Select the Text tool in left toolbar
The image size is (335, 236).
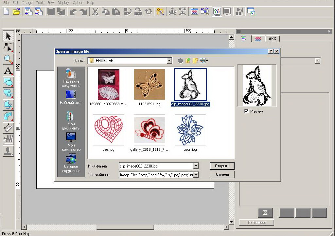[8, 70]
